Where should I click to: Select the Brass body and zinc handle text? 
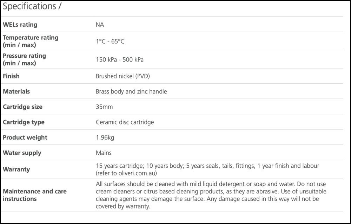click(131, 91)
